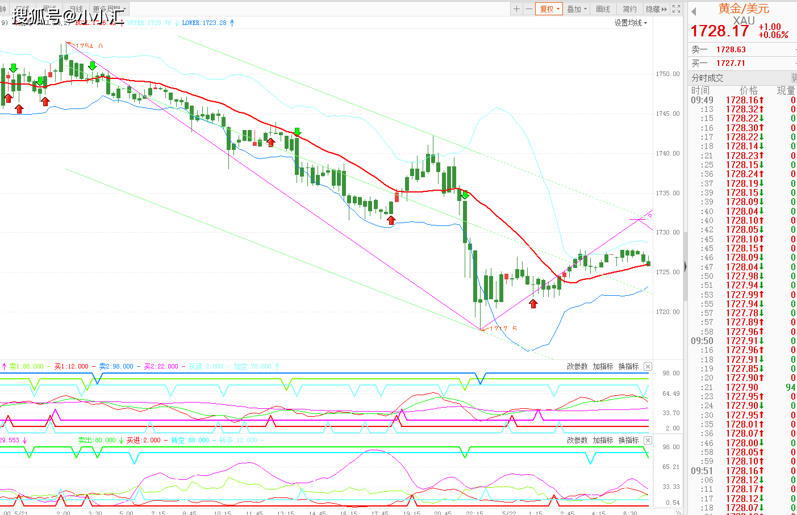Click the 买进:2.000 indicator label
Screen dimensions: 797x515
tap(143, 440)
